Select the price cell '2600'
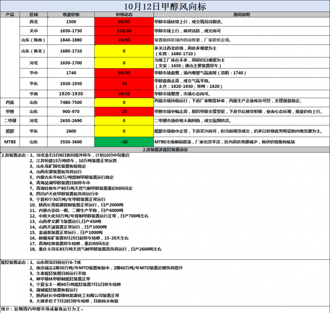The height and width of the screenshot is (313, 330). [x=71, y=131]
